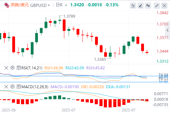Remove the MACD indicator panel with X
Screen dimensions: 170x114
(x=6, y=87)
